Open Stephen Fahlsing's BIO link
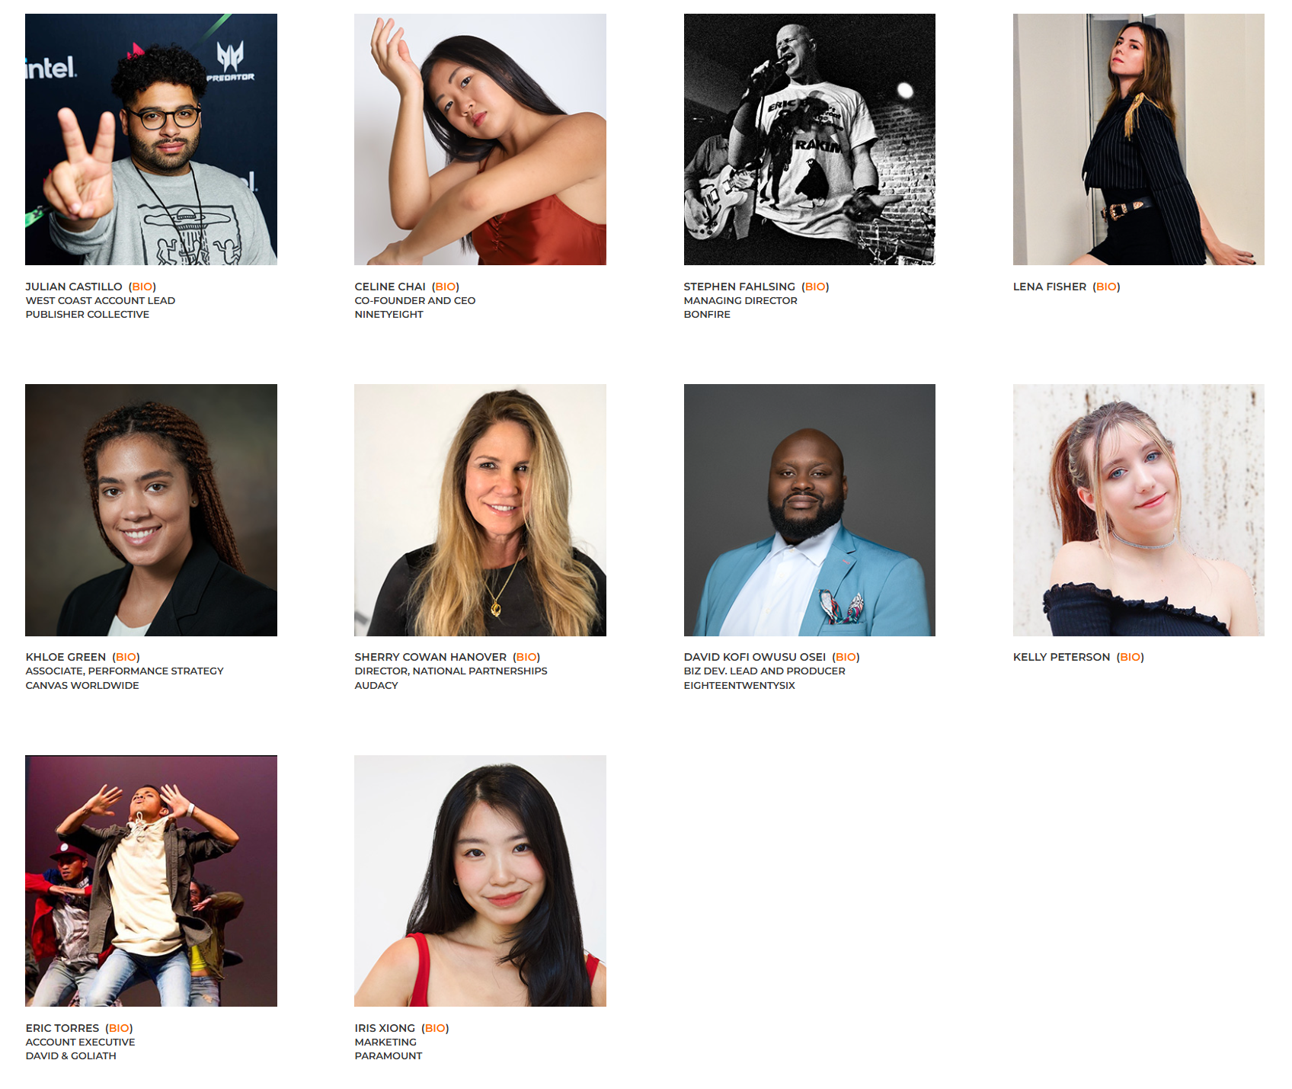Screen dimensions: 1292x1089 (x=815, y=287)
